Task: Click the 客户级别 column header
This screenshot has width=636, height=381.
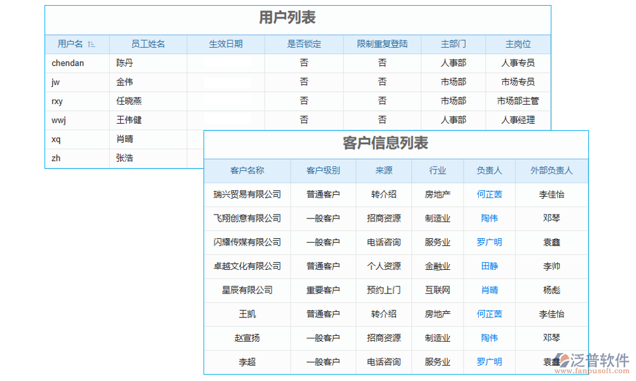Action: 322,170
